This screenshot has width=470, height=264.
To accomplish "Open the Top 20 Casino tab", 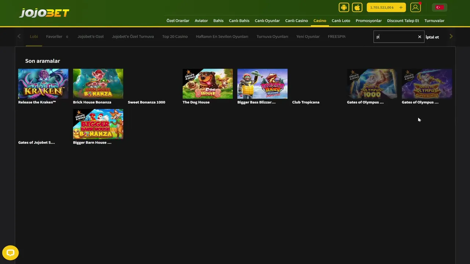I will tap(175, 37).
